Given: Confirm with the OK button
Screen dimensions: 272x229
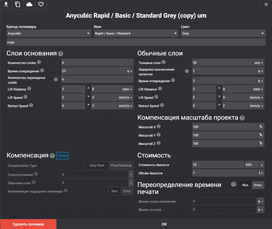Looking at the screenshot, I should [164, 224].
